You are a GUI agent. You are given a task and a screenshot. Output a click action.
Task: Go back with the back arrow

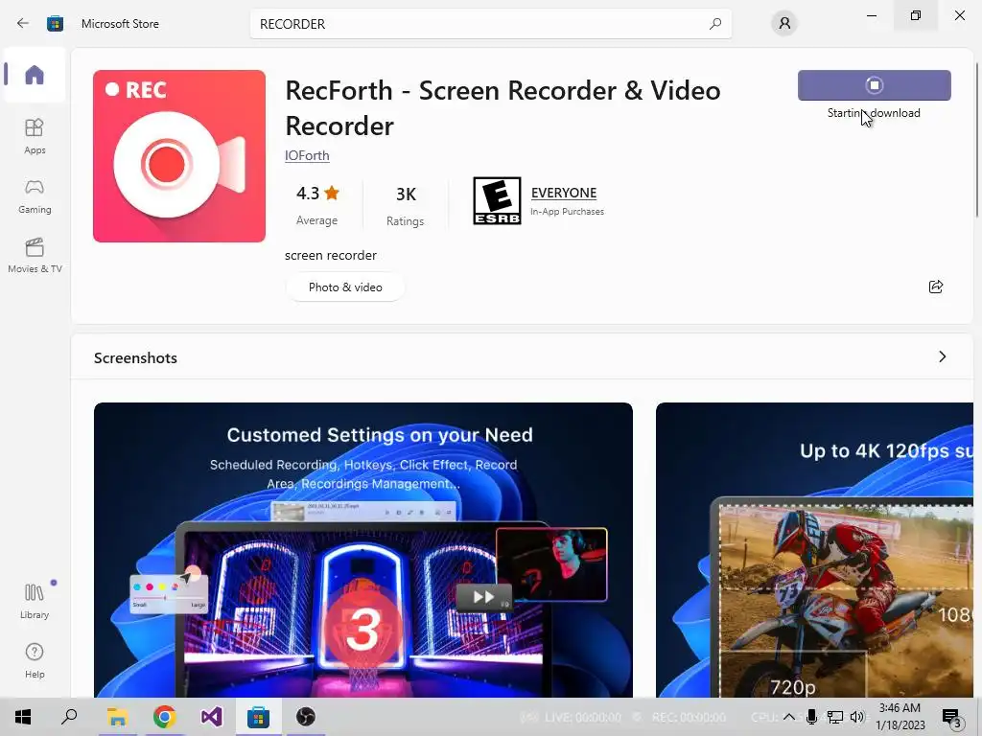tap(23, 23)
